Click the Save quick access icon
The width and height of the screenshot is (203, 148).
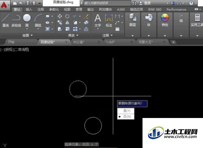28,3
